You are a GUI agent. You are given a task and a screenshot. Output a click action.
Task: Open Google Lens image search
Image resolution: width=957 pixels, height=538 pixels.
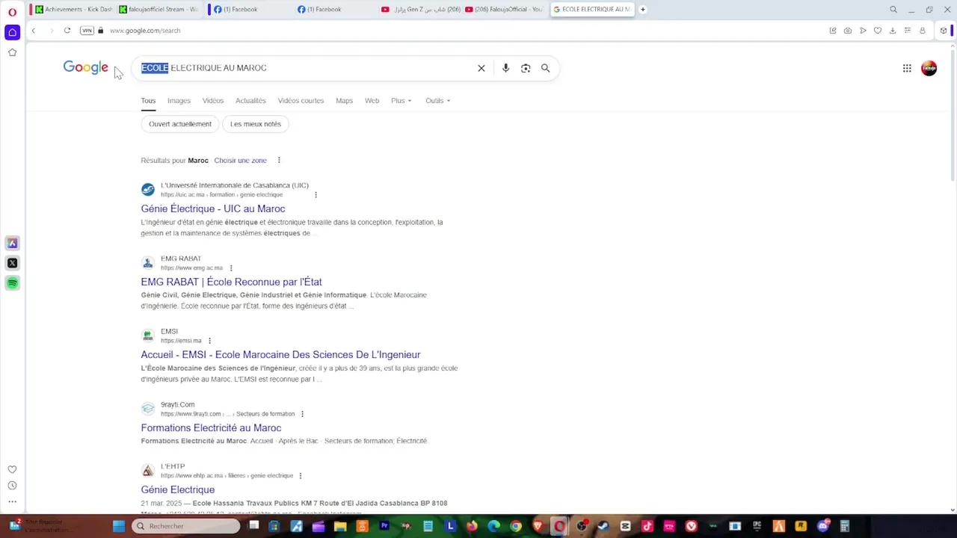point(526,68)
